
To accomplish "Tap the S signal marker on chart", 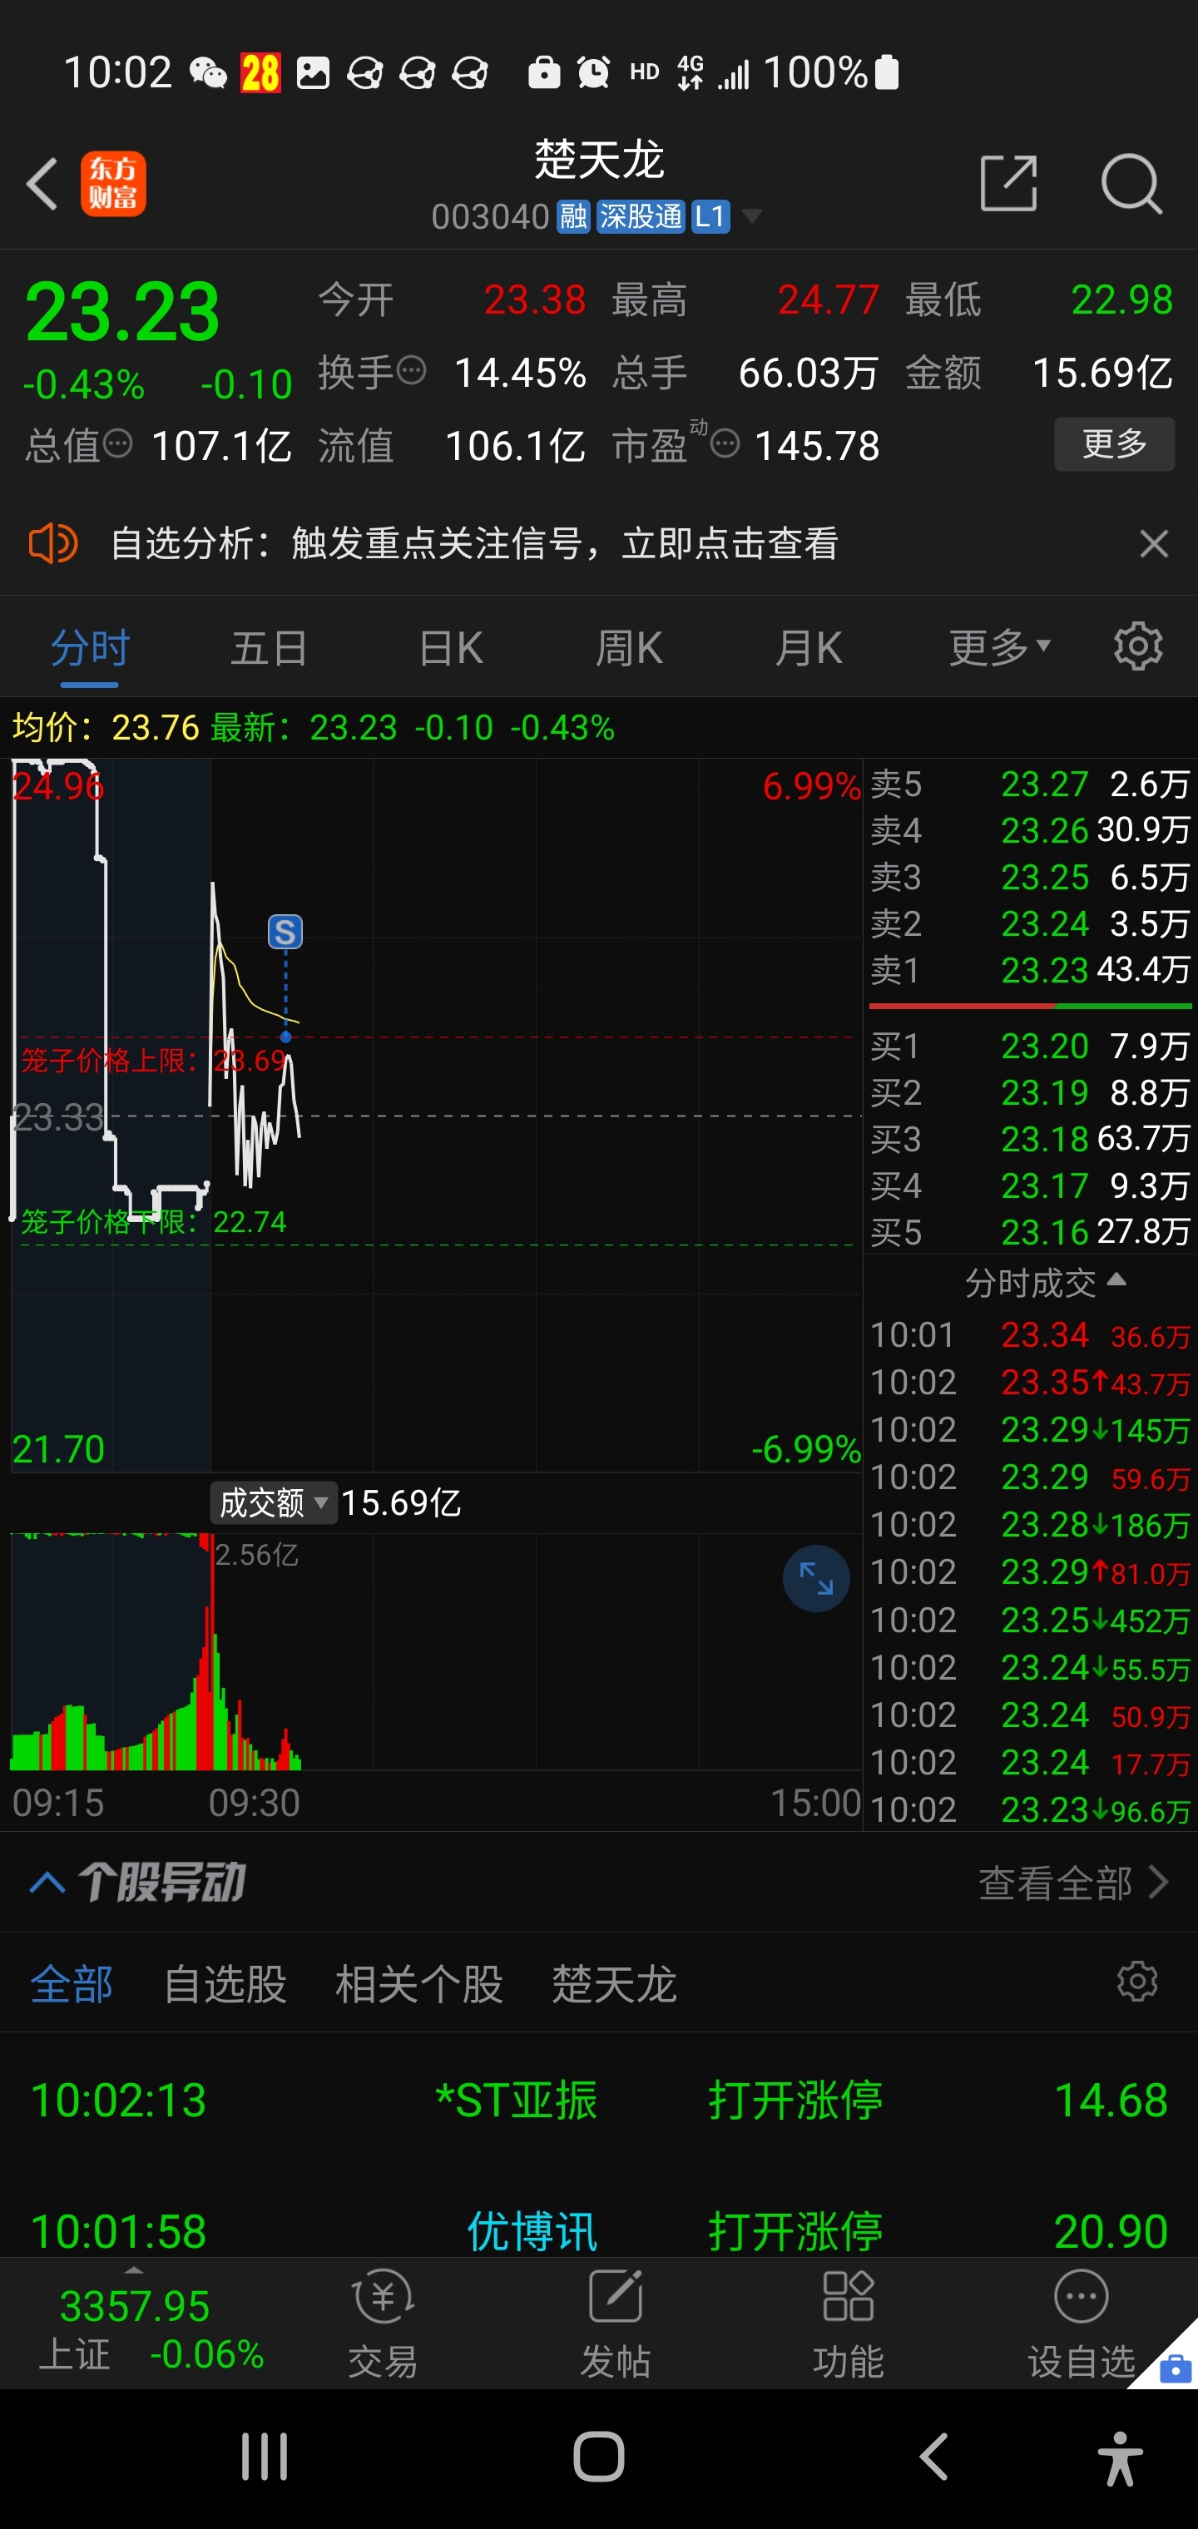I will coord(285,932).
